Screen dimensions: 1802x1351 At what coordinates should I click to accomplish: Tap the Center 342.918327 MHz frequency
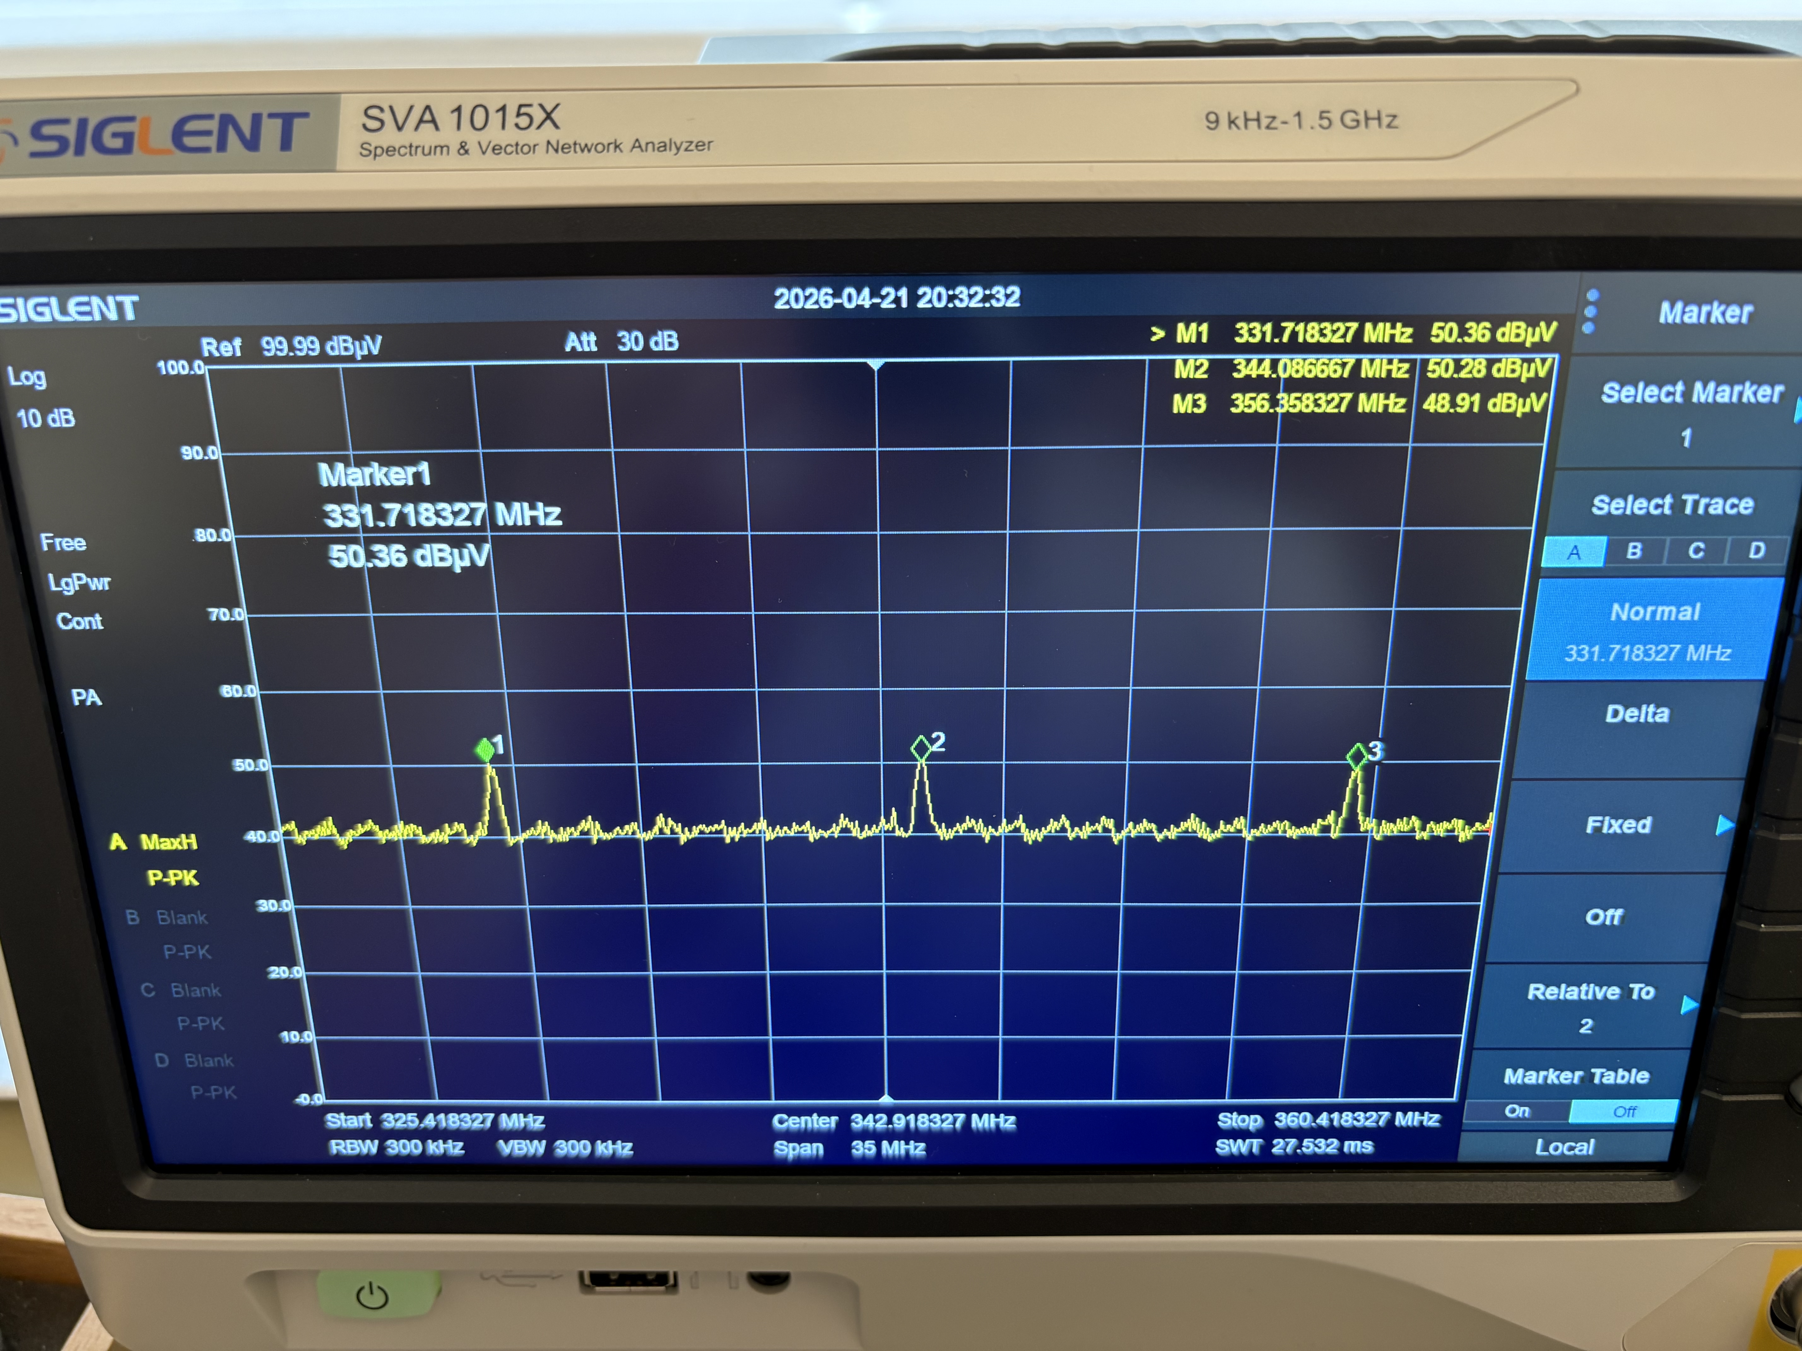[x=894, y=1121]
